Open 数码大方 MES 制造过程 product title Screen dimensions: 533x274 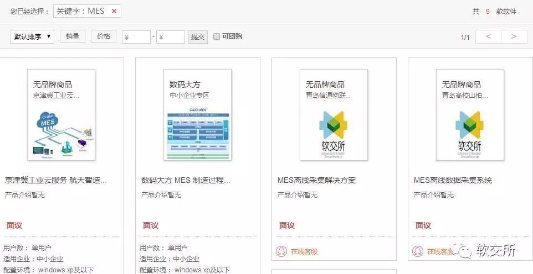[x=186, y=180]
